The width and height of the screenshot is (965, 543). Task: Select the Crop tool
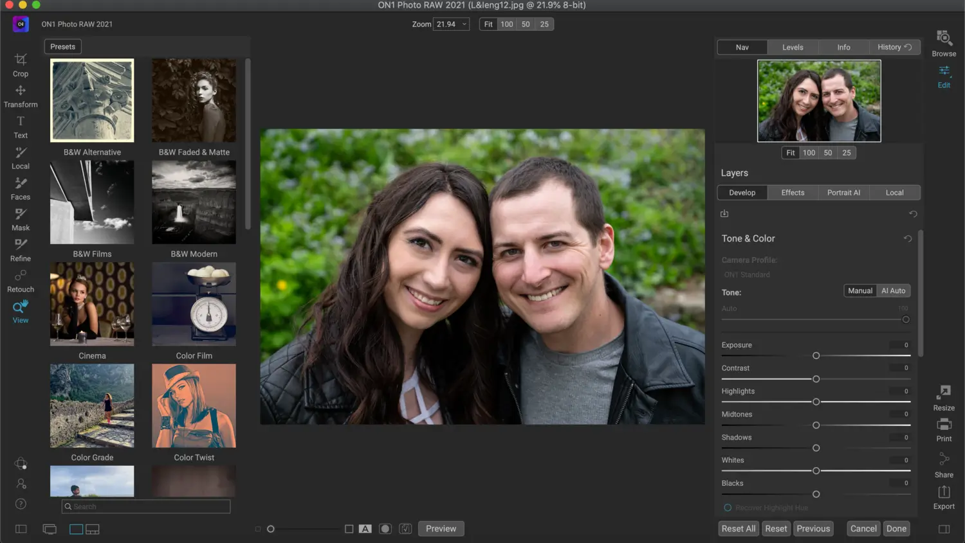point(20,66)
